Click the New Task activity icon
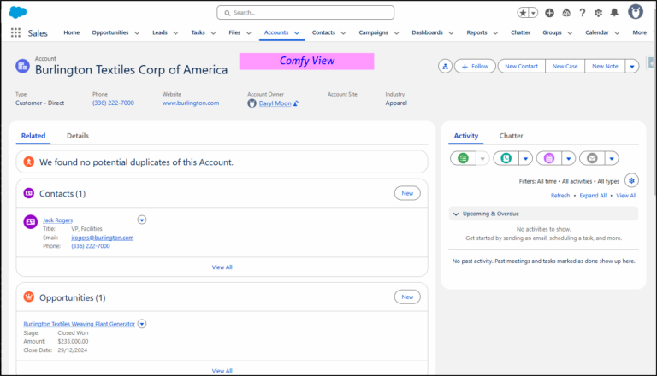Viewport: 657px width, 376px height. pos(463,158)
